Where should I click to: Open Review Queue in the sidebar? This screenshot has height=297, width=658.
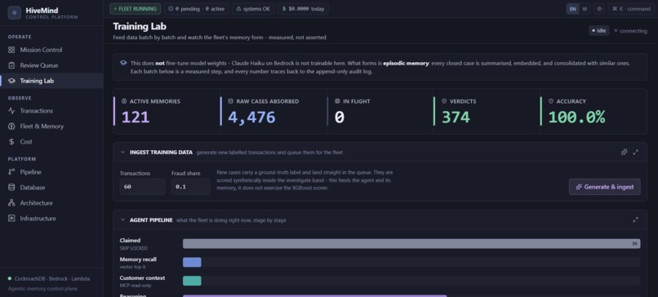pos(51,65)
